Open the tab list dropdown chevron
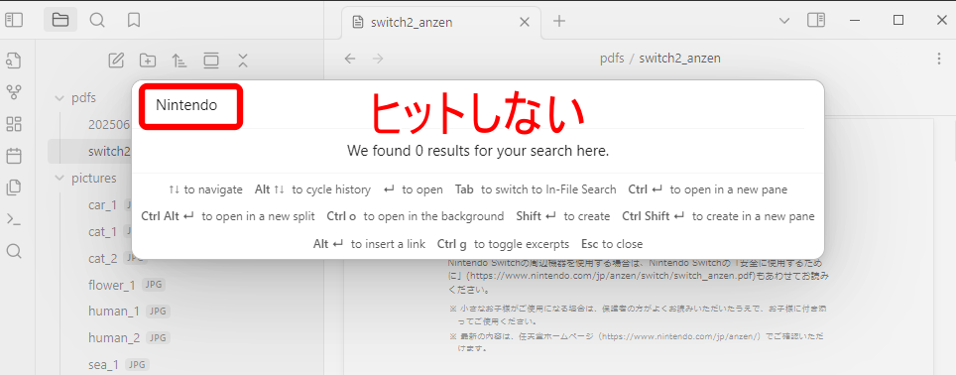The height and width of the screenshot is (375, 956). tap(784, 21)
